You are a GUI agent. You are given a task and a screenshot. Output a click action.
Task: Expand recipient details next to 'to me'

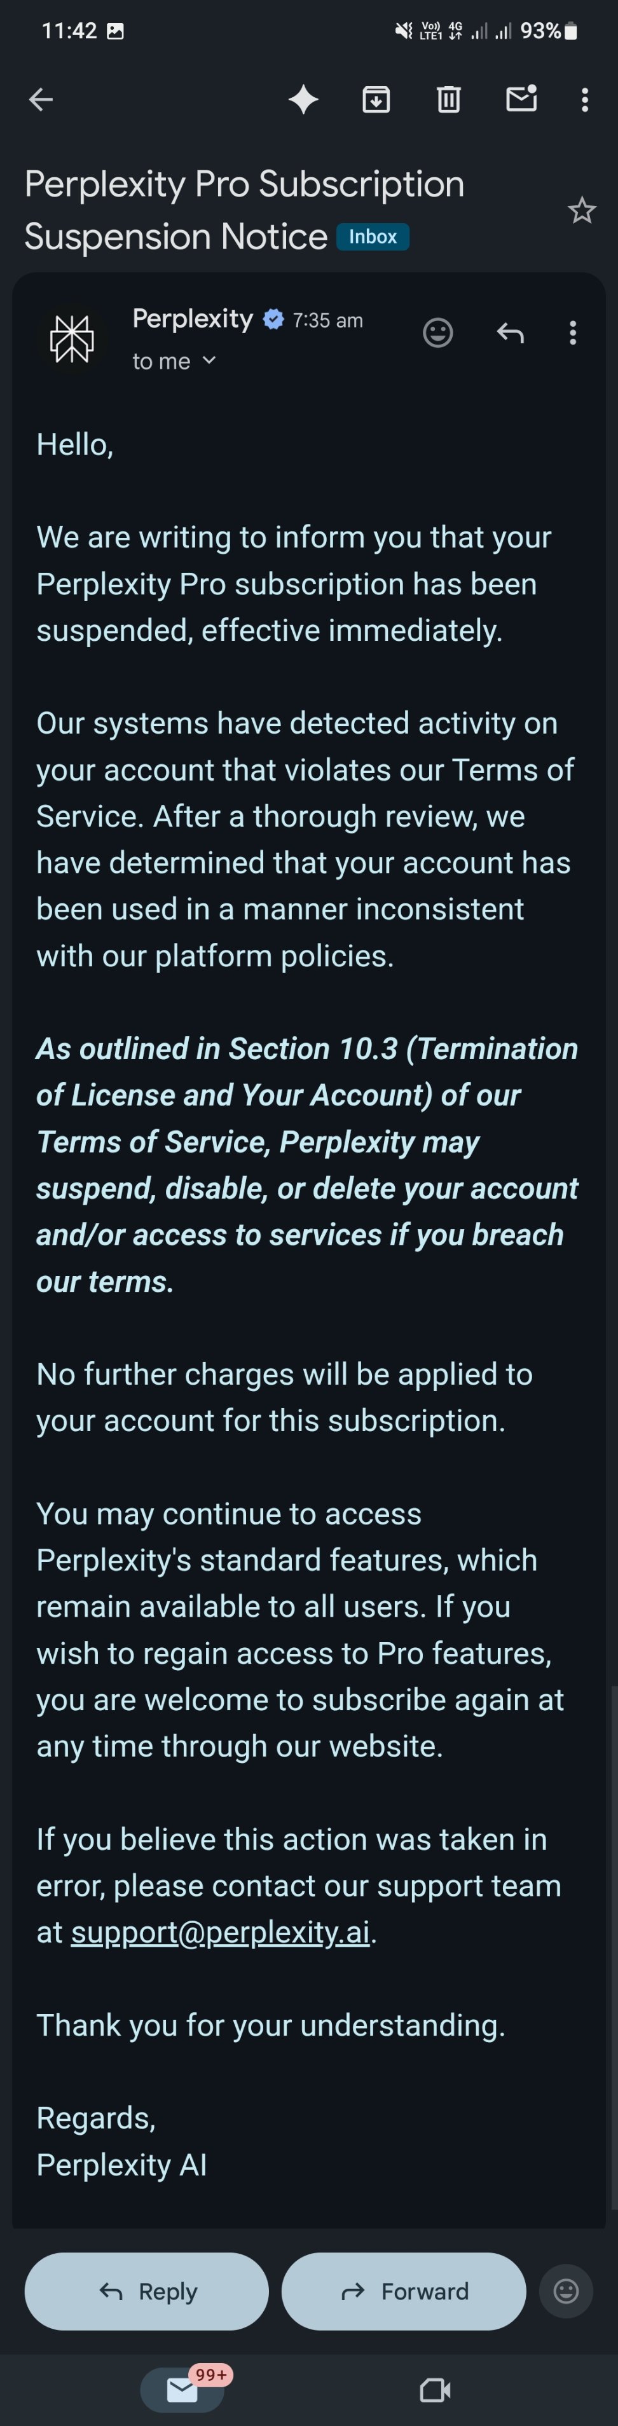pyautogui.click(x=209, y=360)
